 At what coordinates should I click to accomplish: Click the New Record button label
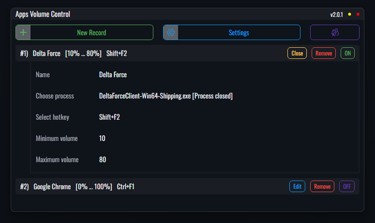[91, 33]
